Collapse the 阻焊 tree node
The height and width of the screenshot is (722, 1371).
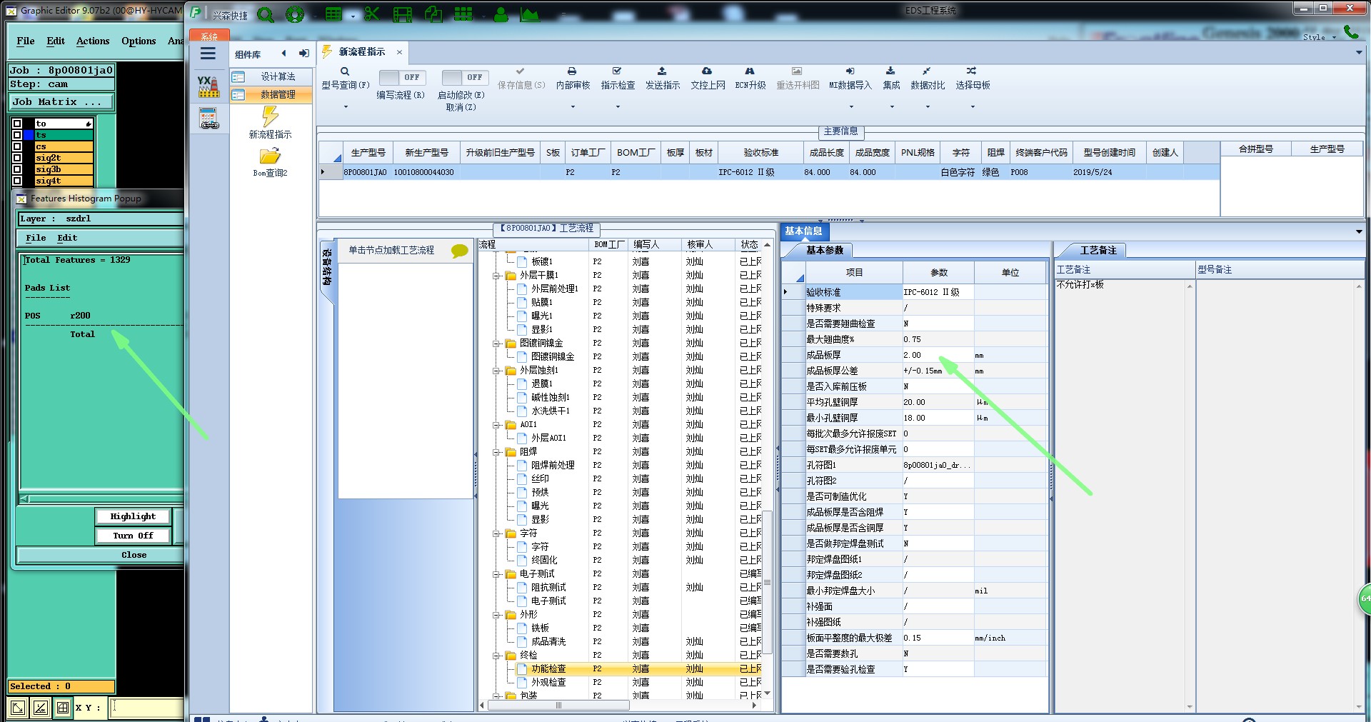click(496, 452)
